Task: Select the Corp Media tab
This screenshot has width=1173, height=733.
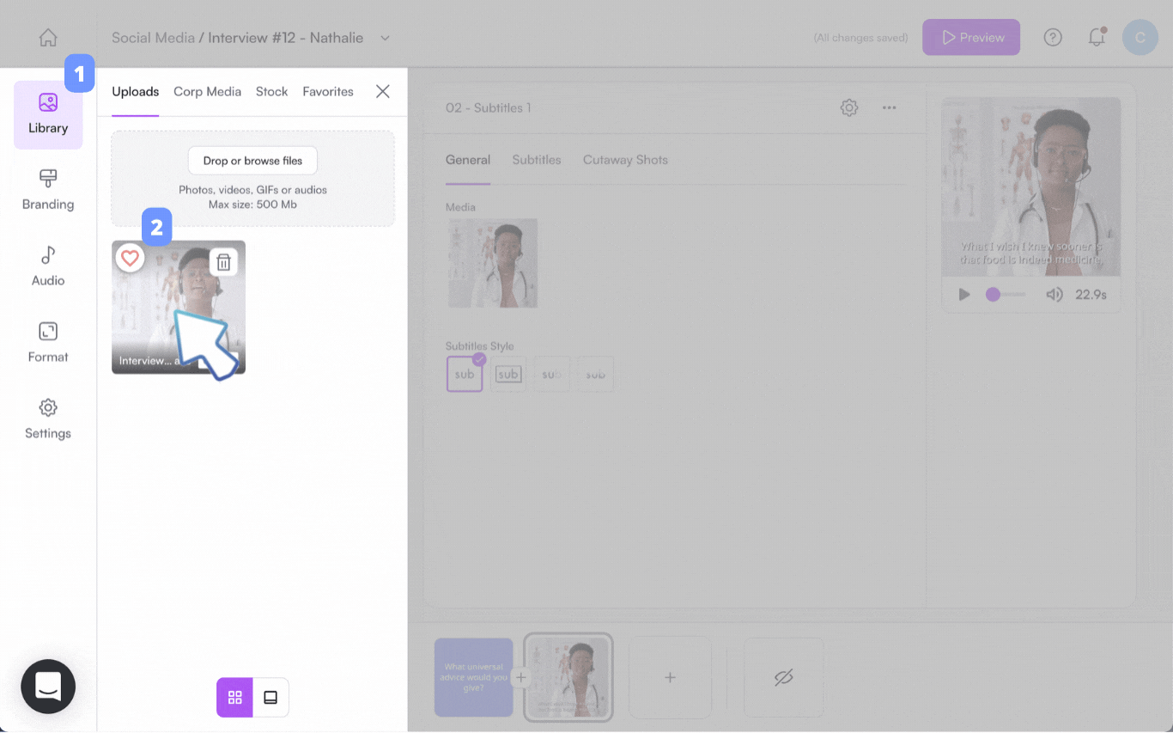Action: click(207, 92)
